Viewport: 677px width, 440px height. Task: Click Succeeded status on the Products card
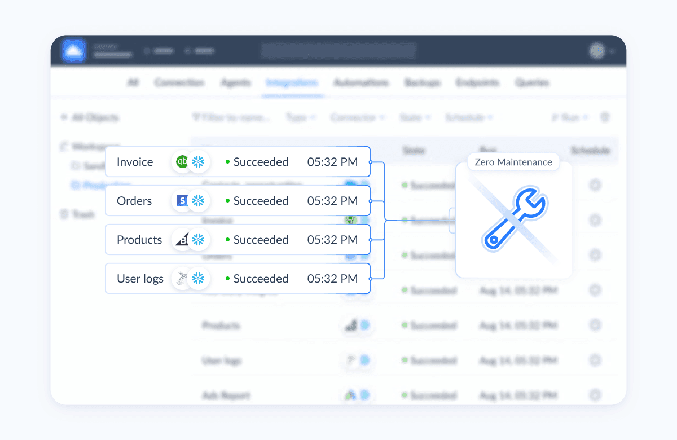[x=257, y=240]
